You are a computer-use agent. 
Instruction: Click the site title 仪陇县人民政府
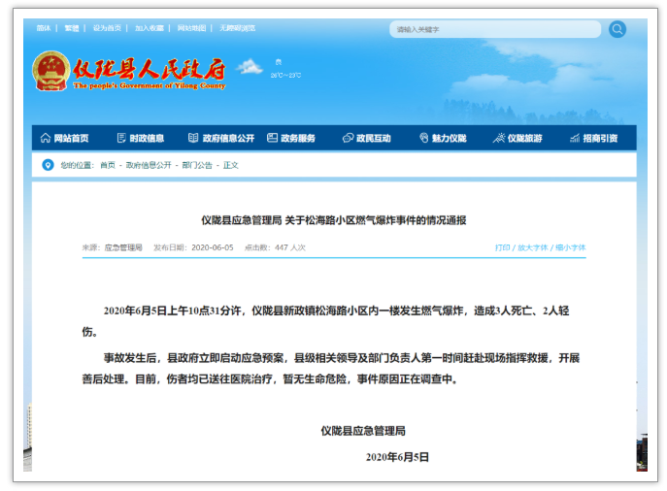pyautogui.click(x=149, y=69)
